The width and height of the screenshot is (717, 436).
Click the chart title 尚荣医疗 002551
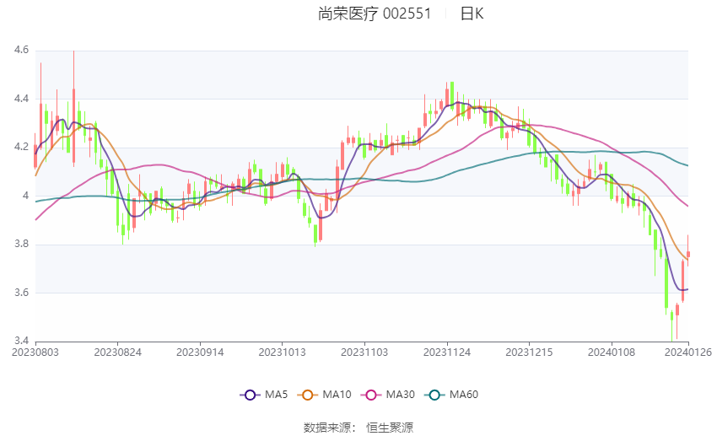tap(375, 13)
